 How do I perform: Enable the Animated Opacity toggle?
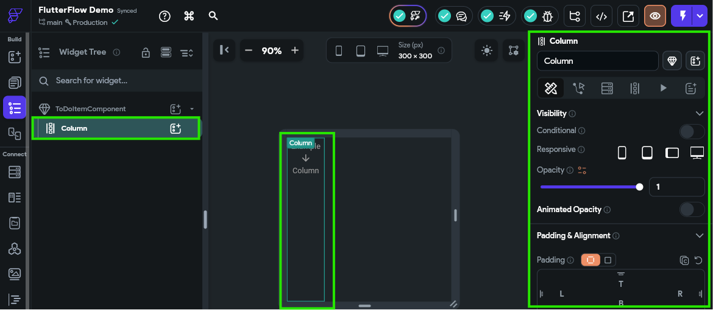pyautogui.click(x=692, y=209)
